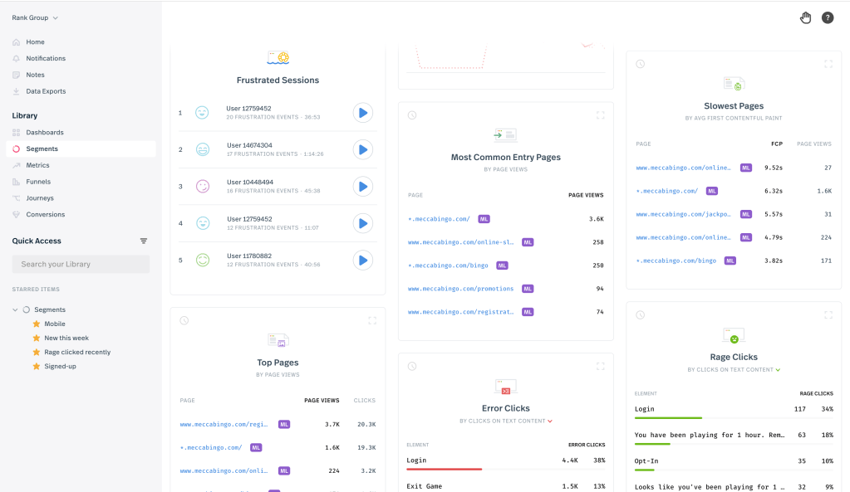
Task: Open Funnels from the sidebar
Action: [38, 182]
